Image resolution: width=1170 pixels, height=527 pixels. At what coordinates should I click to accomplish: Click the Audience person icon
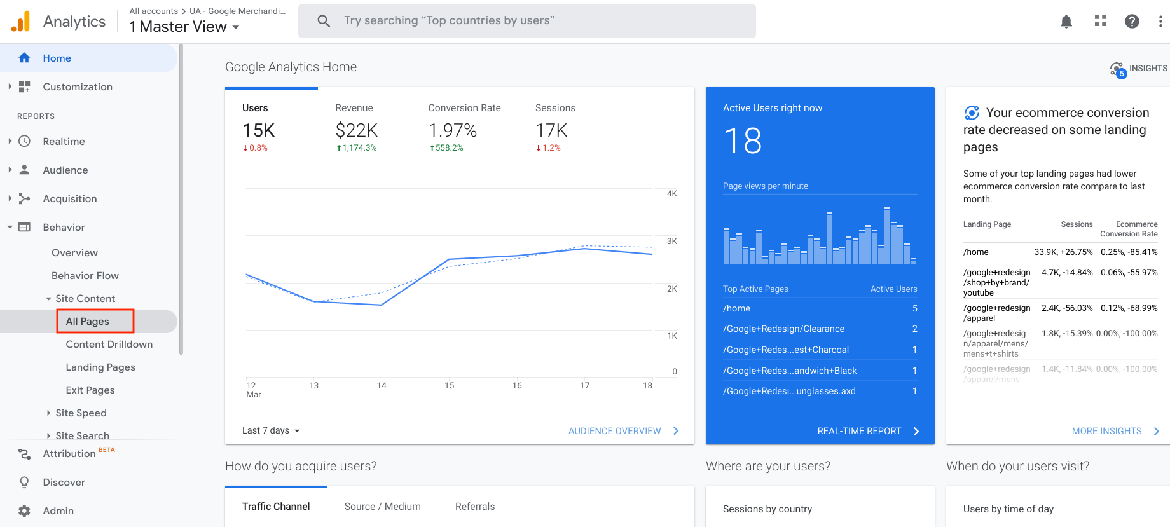[x=24, y=170]
